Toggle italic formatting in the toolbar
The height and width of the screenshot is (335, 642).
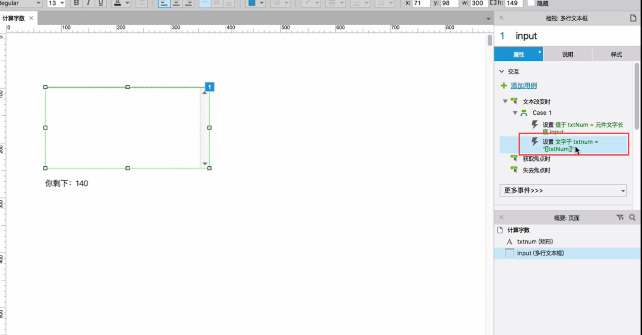89,3
